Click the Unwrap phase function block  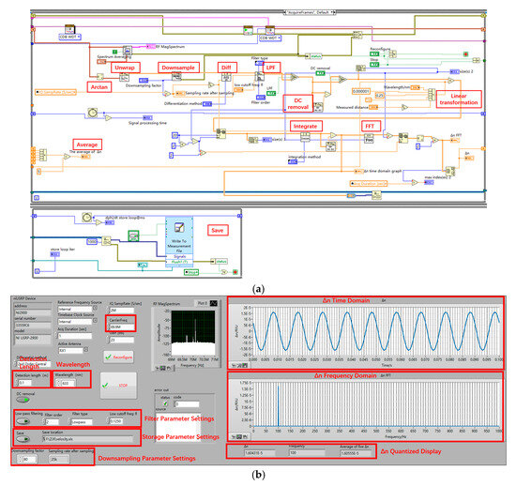click(124, 78)
